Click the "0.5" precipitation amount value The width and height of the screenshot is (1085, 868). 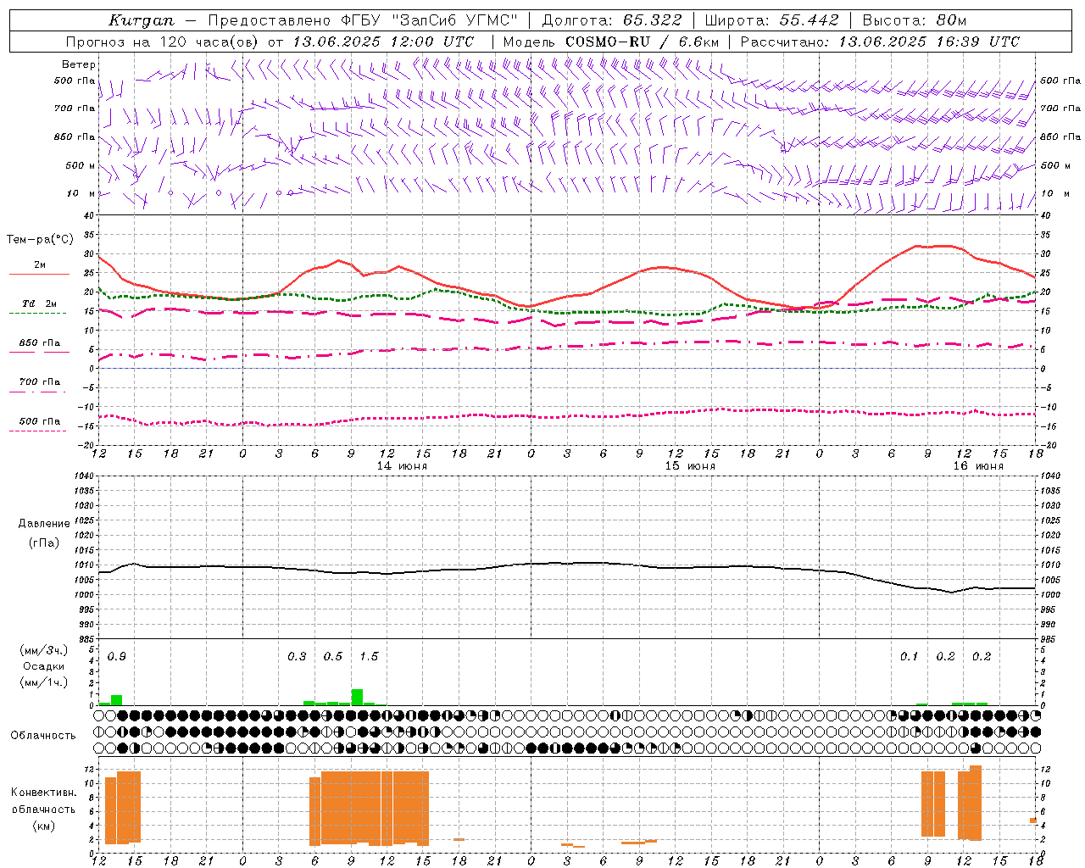point(333,657)
